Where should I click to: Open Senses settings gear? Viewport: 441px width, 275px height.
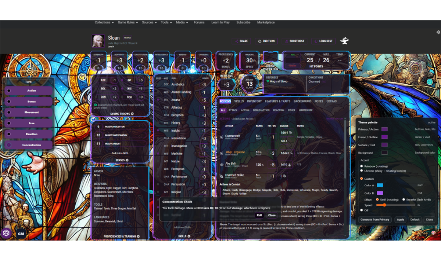coord(127,160)
